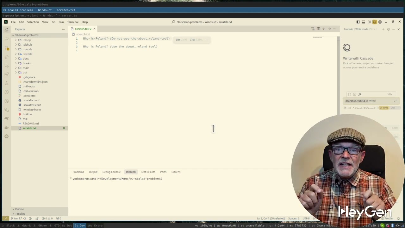The image size is (405, 228).
Task: Submit the Cascade prompt with enter icon
Action: pos(395,101)
